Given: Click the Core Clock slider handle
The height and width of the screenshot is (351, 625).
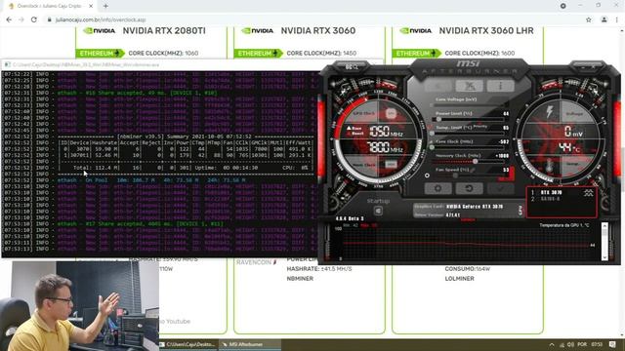Looking at the screenshot, I should point(432,147).
